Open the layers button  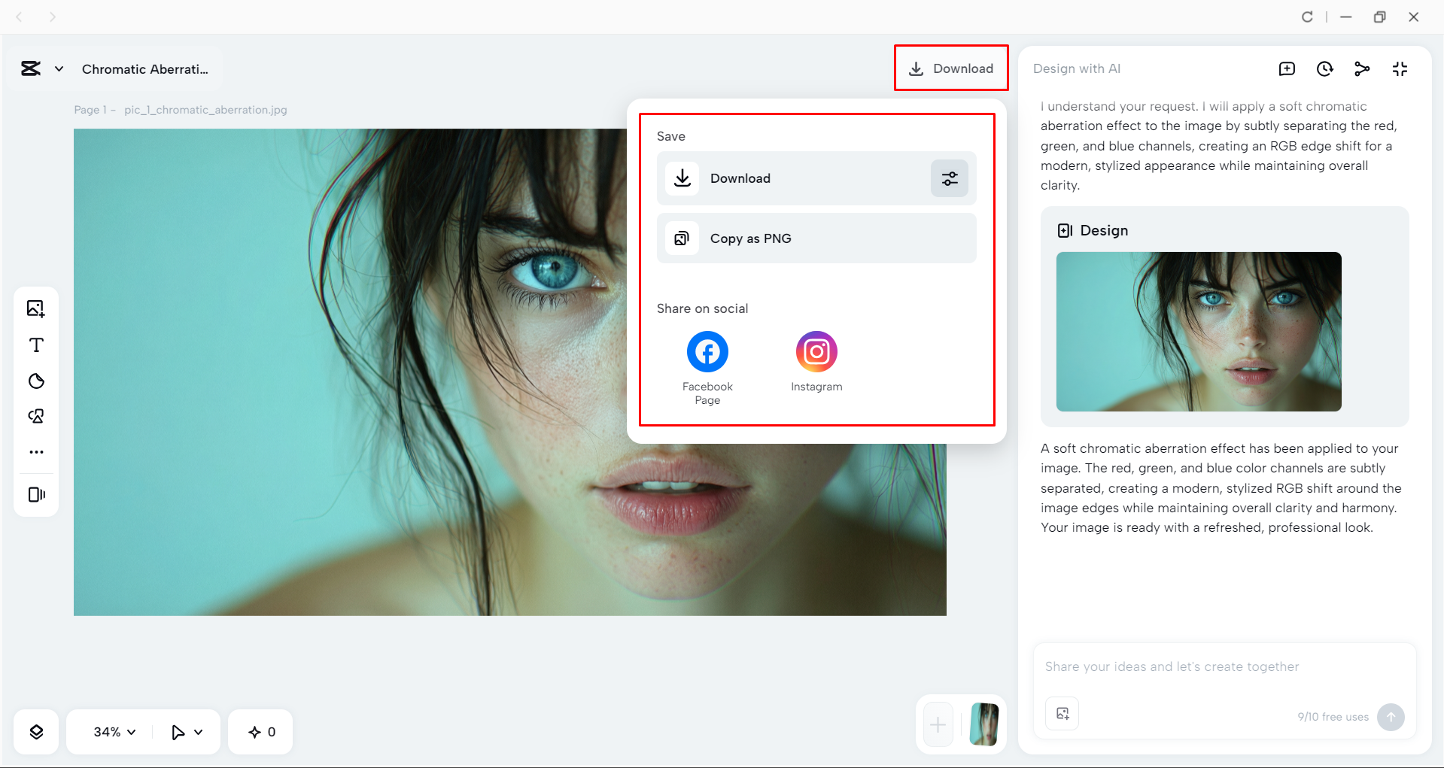click(x=36, y=732)
